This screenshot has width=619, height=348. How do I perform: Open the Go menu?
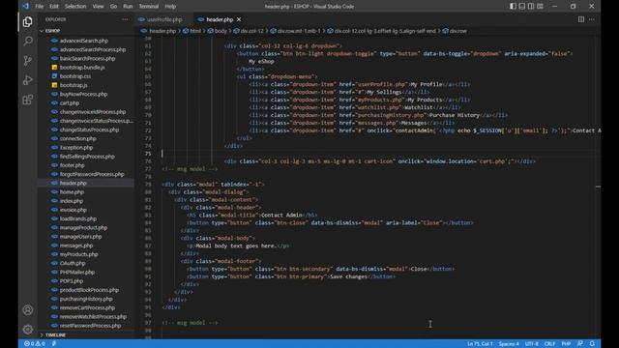coord(113,7)
